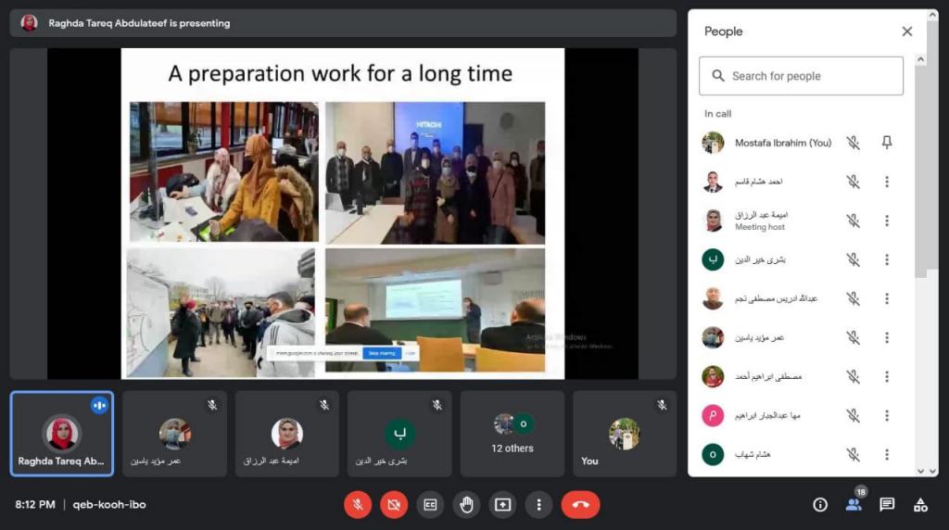Screen dimensions: 949x530
Task: Click the muted mic icon beside هشام شهاب
Action: pyautogui.click(x=853, y=454)
